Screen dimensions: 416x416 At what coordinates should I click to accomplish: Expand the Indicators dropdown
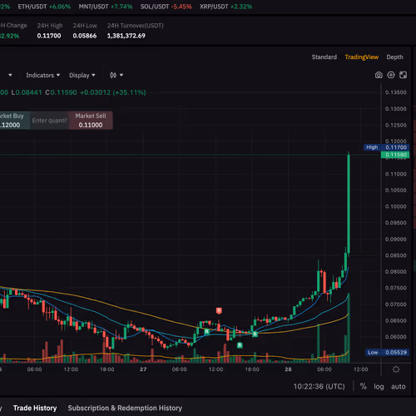click(43, 75)
